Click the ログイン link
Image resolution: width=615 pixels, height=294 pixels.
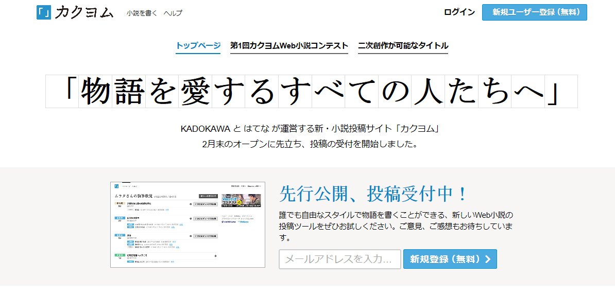click(459, 12)
